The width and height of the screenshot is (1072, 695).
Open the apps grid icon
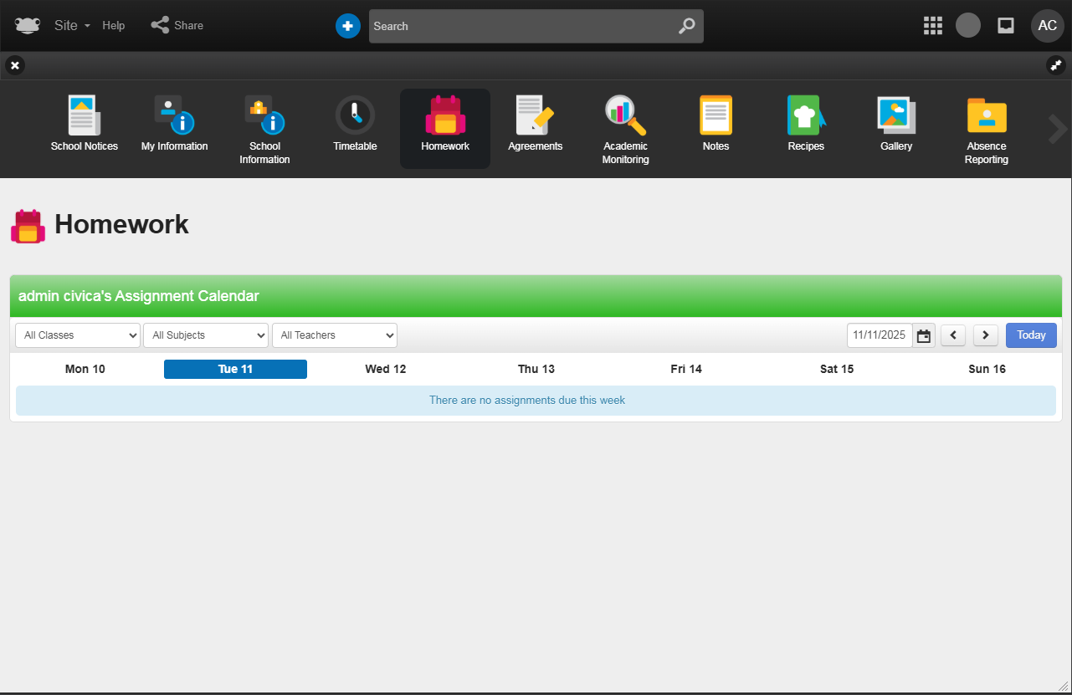pyautogui.click(x=932, y=26)
